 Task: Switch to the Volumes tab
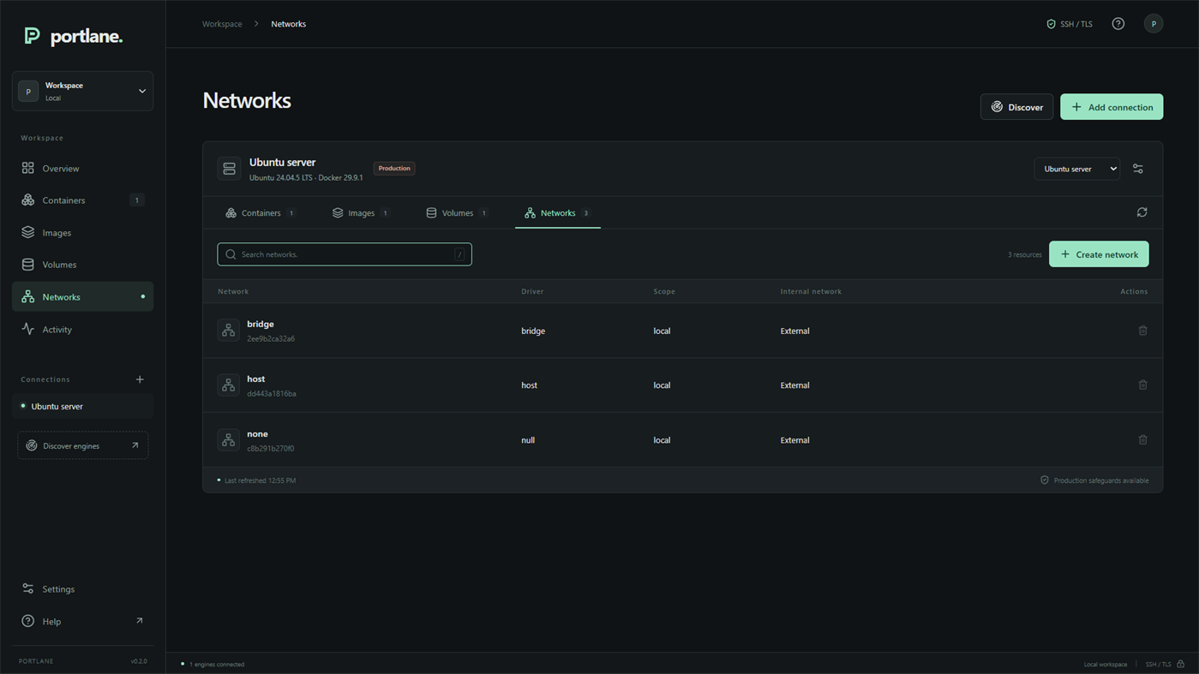(x=457, y=213)
